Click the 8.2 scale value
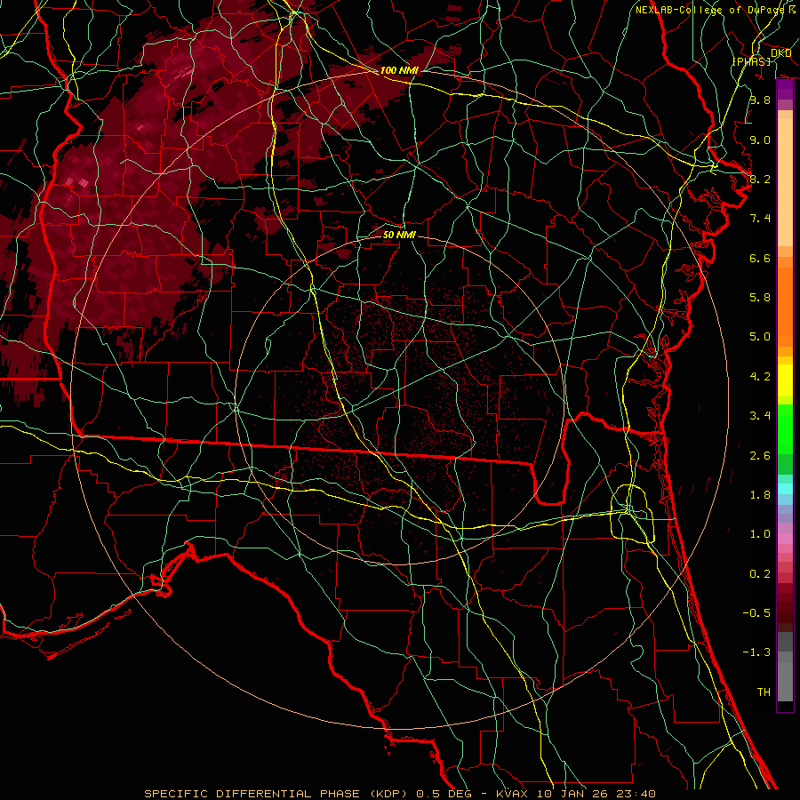The image size is (800, 800). (x=760, y=179)
